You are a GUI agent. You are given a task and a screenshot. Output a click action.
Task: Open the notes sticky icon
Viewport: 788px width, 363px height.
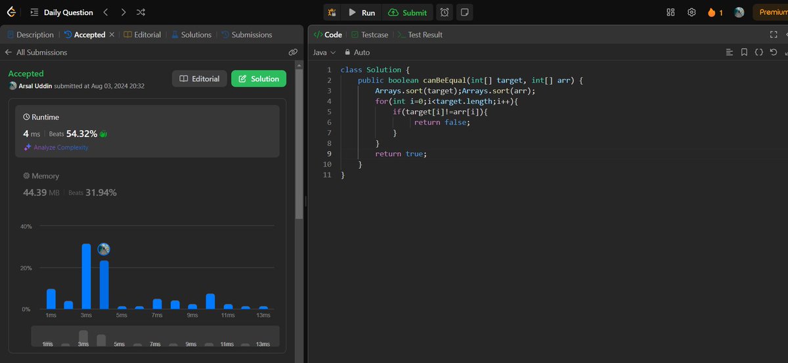coord(464,12)
